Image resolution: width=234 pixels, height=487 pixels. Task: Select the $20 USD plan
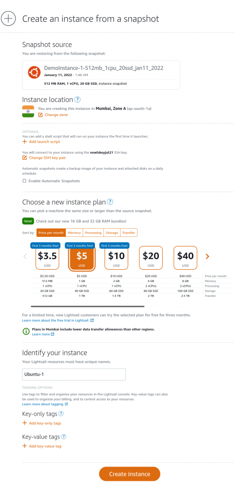pos(150,257)
